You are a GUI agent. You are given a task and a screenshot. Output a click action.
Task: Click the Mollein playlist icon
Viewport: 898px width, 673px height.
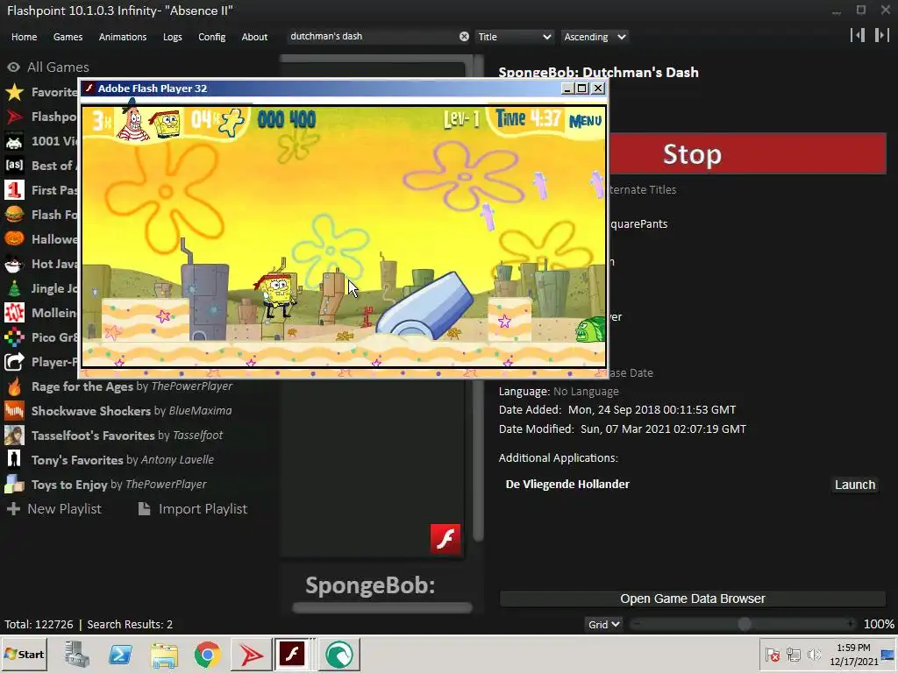click(x=14, y=313)
